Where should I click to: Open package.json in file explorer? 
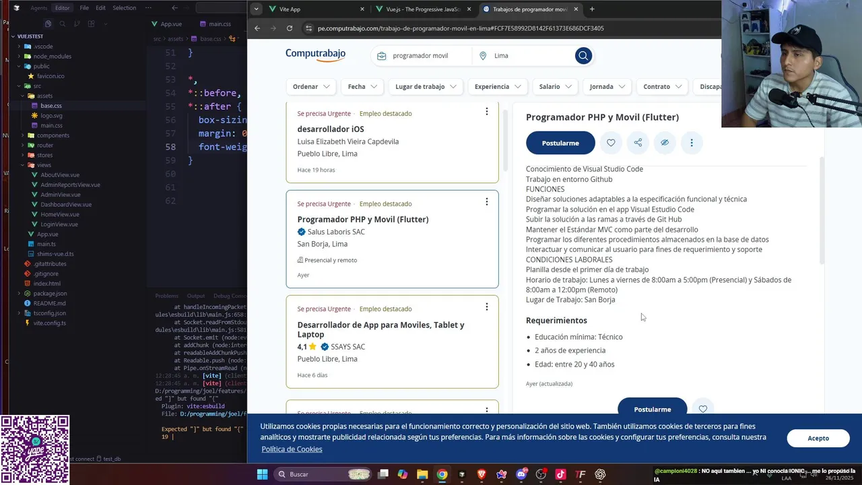tap(50, 294)
